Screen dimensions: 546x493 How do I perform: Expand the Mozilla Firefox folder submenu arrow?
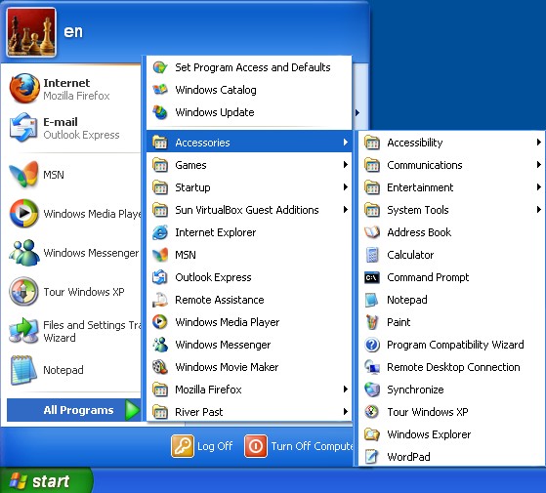345,389
